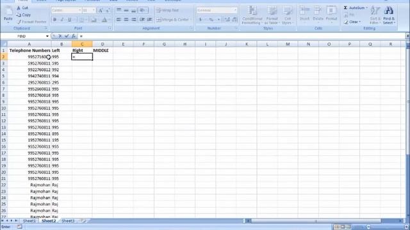Click the Select All corner button

point(4,44)
